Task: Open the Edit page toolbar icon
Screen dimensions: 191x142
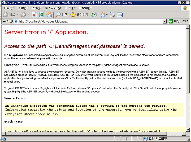Action: point(120,15)
